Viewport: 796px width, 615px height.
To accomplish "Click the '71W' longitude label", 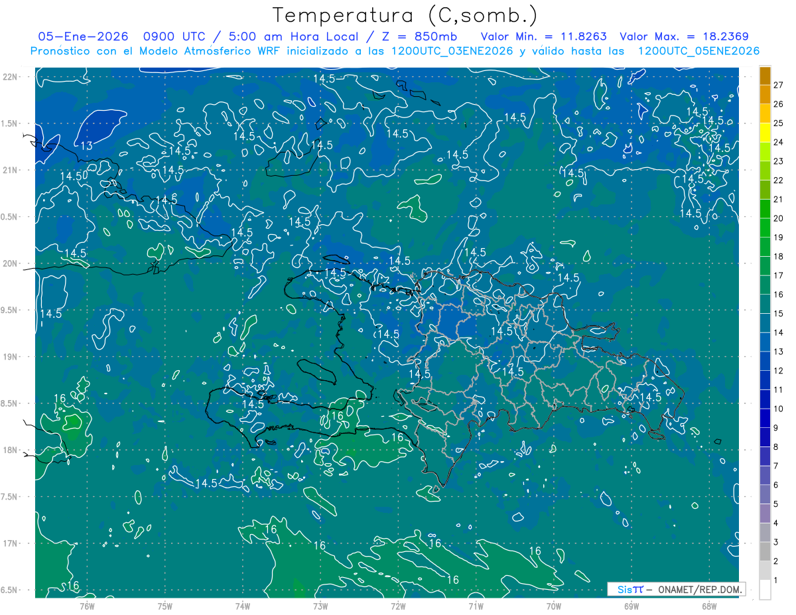I will click(x=476, y=607).
